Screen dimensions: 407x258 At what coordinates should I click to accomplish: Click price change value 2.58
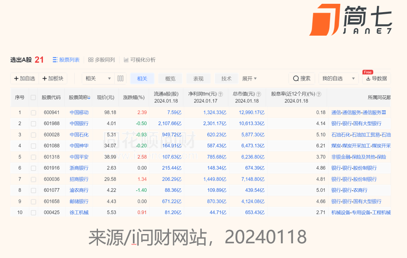click(142, 157)
